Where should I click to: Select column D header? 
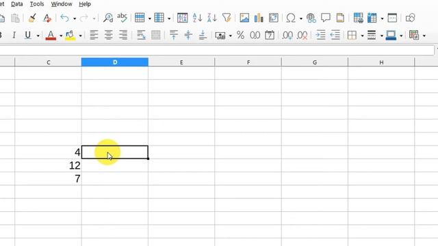coord(115,62)
